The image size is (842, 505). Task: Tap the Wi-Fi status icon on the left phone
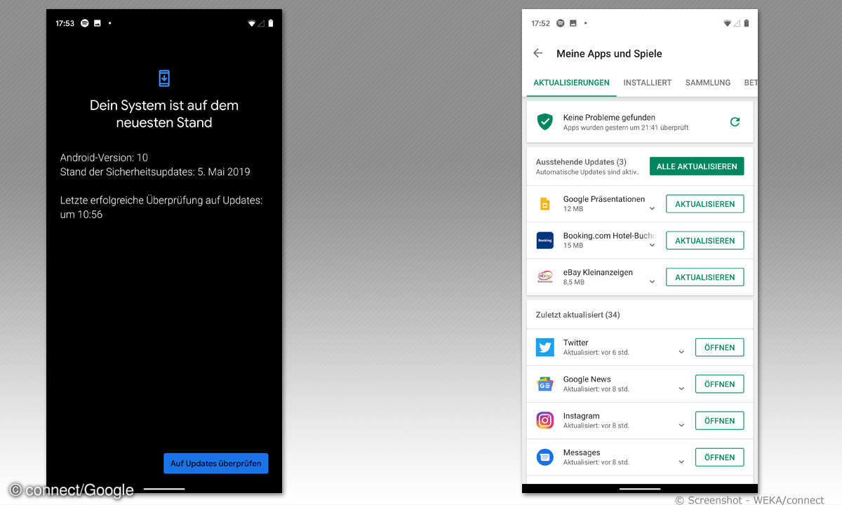coord(251,23)
